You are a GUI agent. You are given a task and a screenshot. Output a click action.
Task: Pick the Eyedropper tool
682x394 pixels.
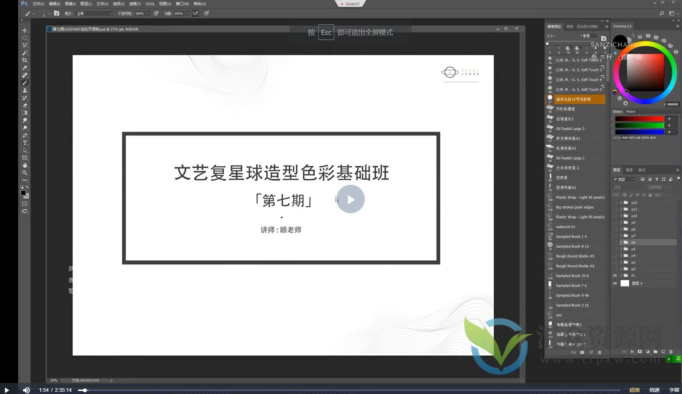(x=25, y=68)
